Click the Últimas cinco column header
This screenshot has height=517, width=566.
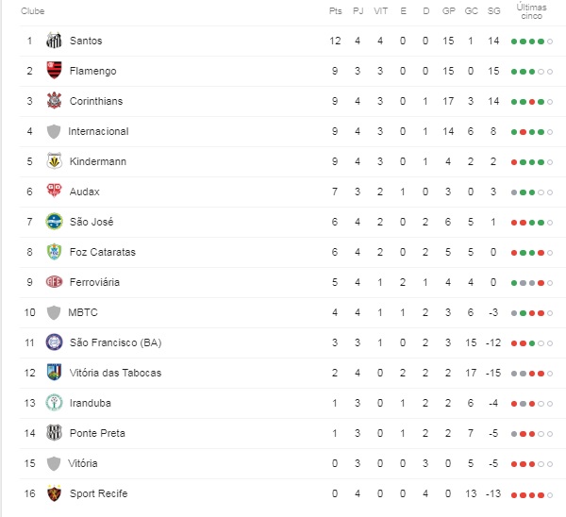click(x=531, y=11)
